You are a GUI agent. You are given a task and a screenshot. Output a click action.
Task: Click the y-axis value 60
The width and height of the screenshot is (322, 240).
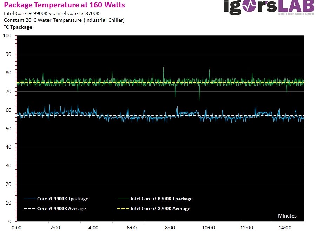8,110
